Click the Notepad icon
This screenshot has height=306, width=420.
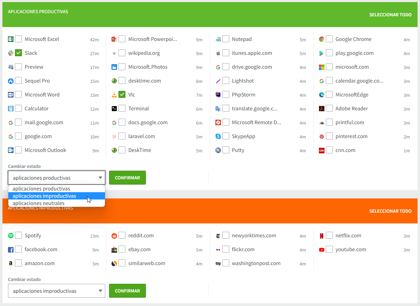pos(218,39)
